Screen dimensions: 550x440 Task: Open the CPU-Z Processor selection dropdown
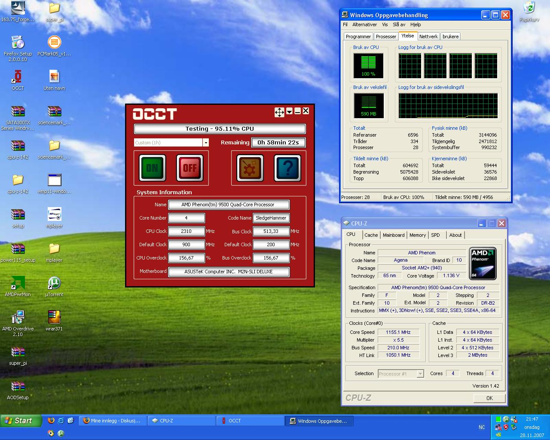point(420,374)
